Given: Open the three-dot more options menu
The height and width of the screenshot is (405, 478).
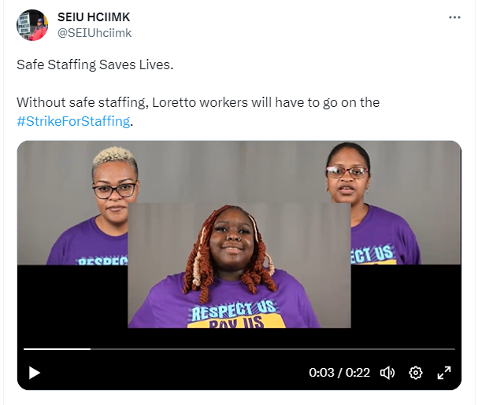Looking at the screenshot, I should tap(454, 17).
